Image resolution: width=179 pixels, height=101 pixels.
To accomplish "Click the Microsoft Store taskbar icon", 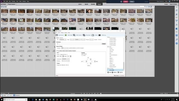I will click(40, 100).
